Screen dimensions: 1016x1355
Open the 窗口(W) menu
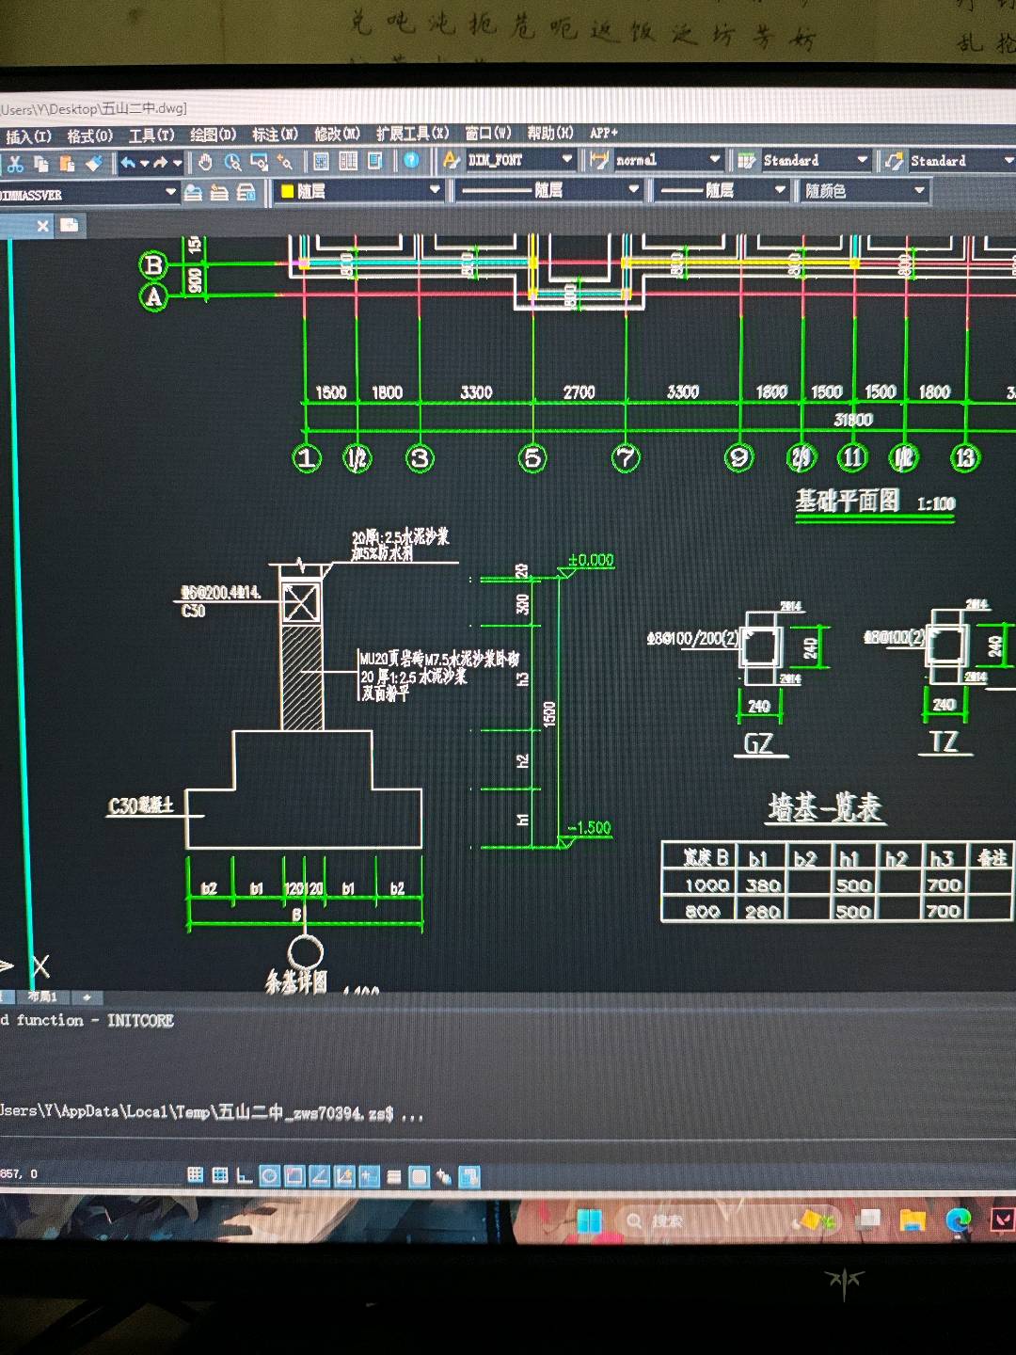(488, 133)
